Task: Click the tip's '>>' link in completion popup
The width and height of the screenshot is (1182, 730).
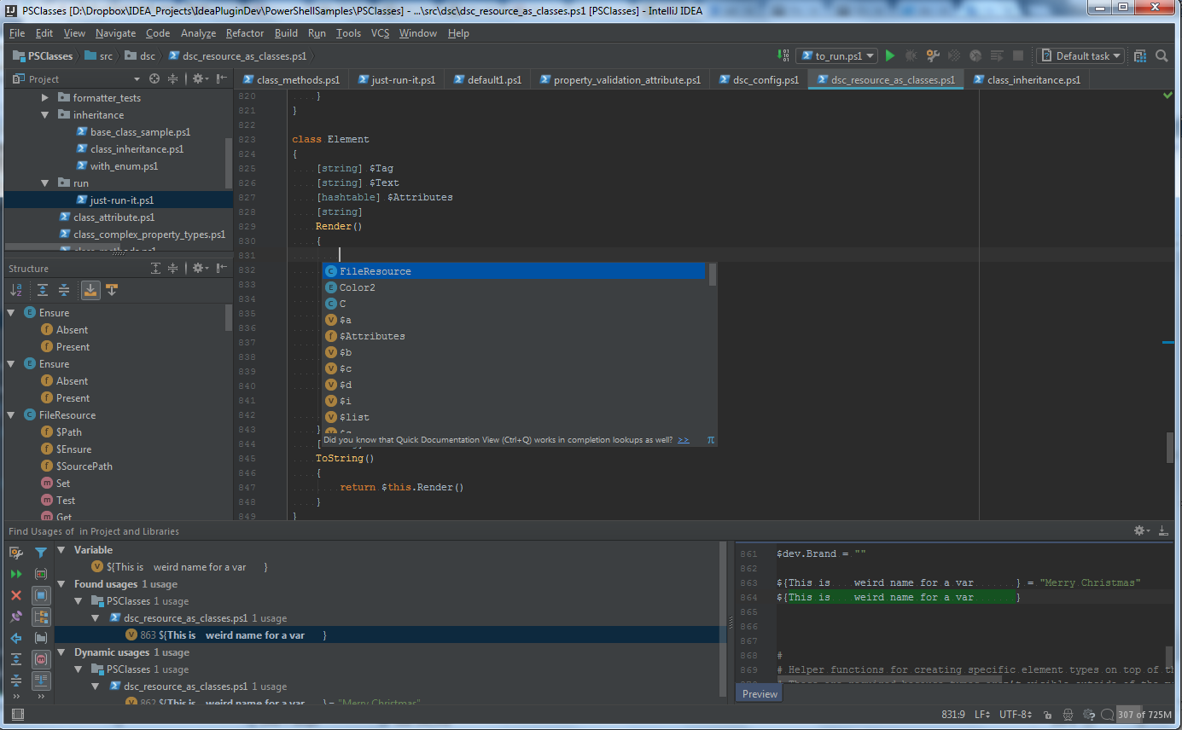Action: [x=683, y=440]
